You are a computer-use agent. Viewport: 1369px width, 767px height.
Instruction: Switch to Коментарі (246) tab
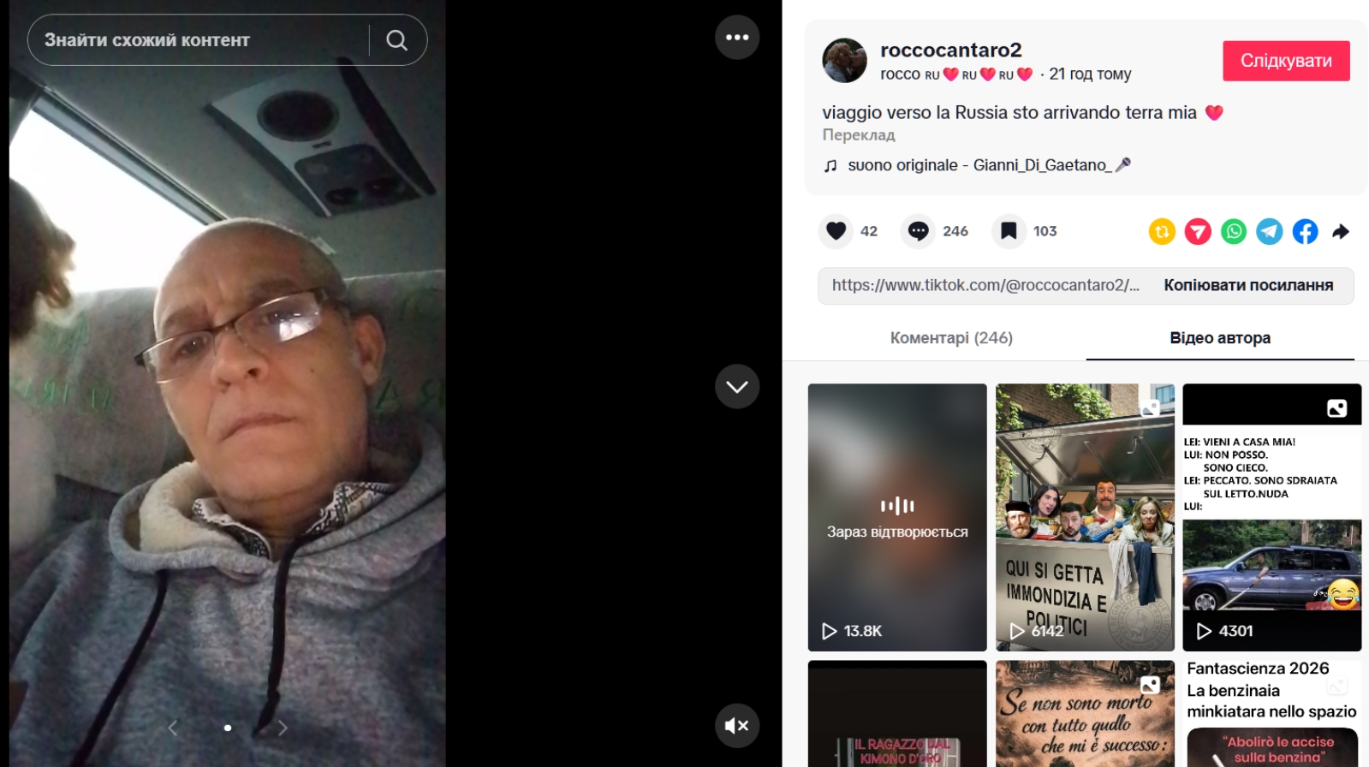(x=951, y=338)
